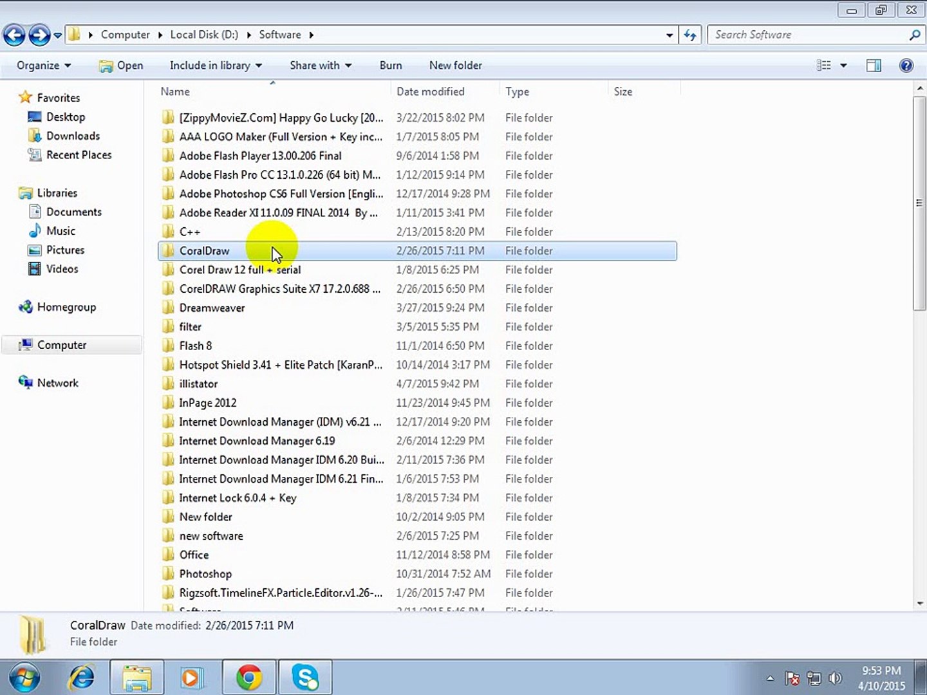Viewport: 927px width, 695px height.
Task: Toggle the preview pane icon
Action: pos(874,65)
